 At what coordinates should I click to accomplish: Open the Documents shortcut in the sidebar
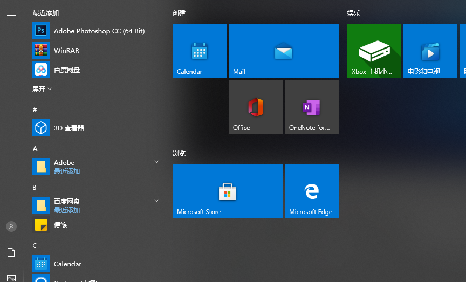(11, 252)
